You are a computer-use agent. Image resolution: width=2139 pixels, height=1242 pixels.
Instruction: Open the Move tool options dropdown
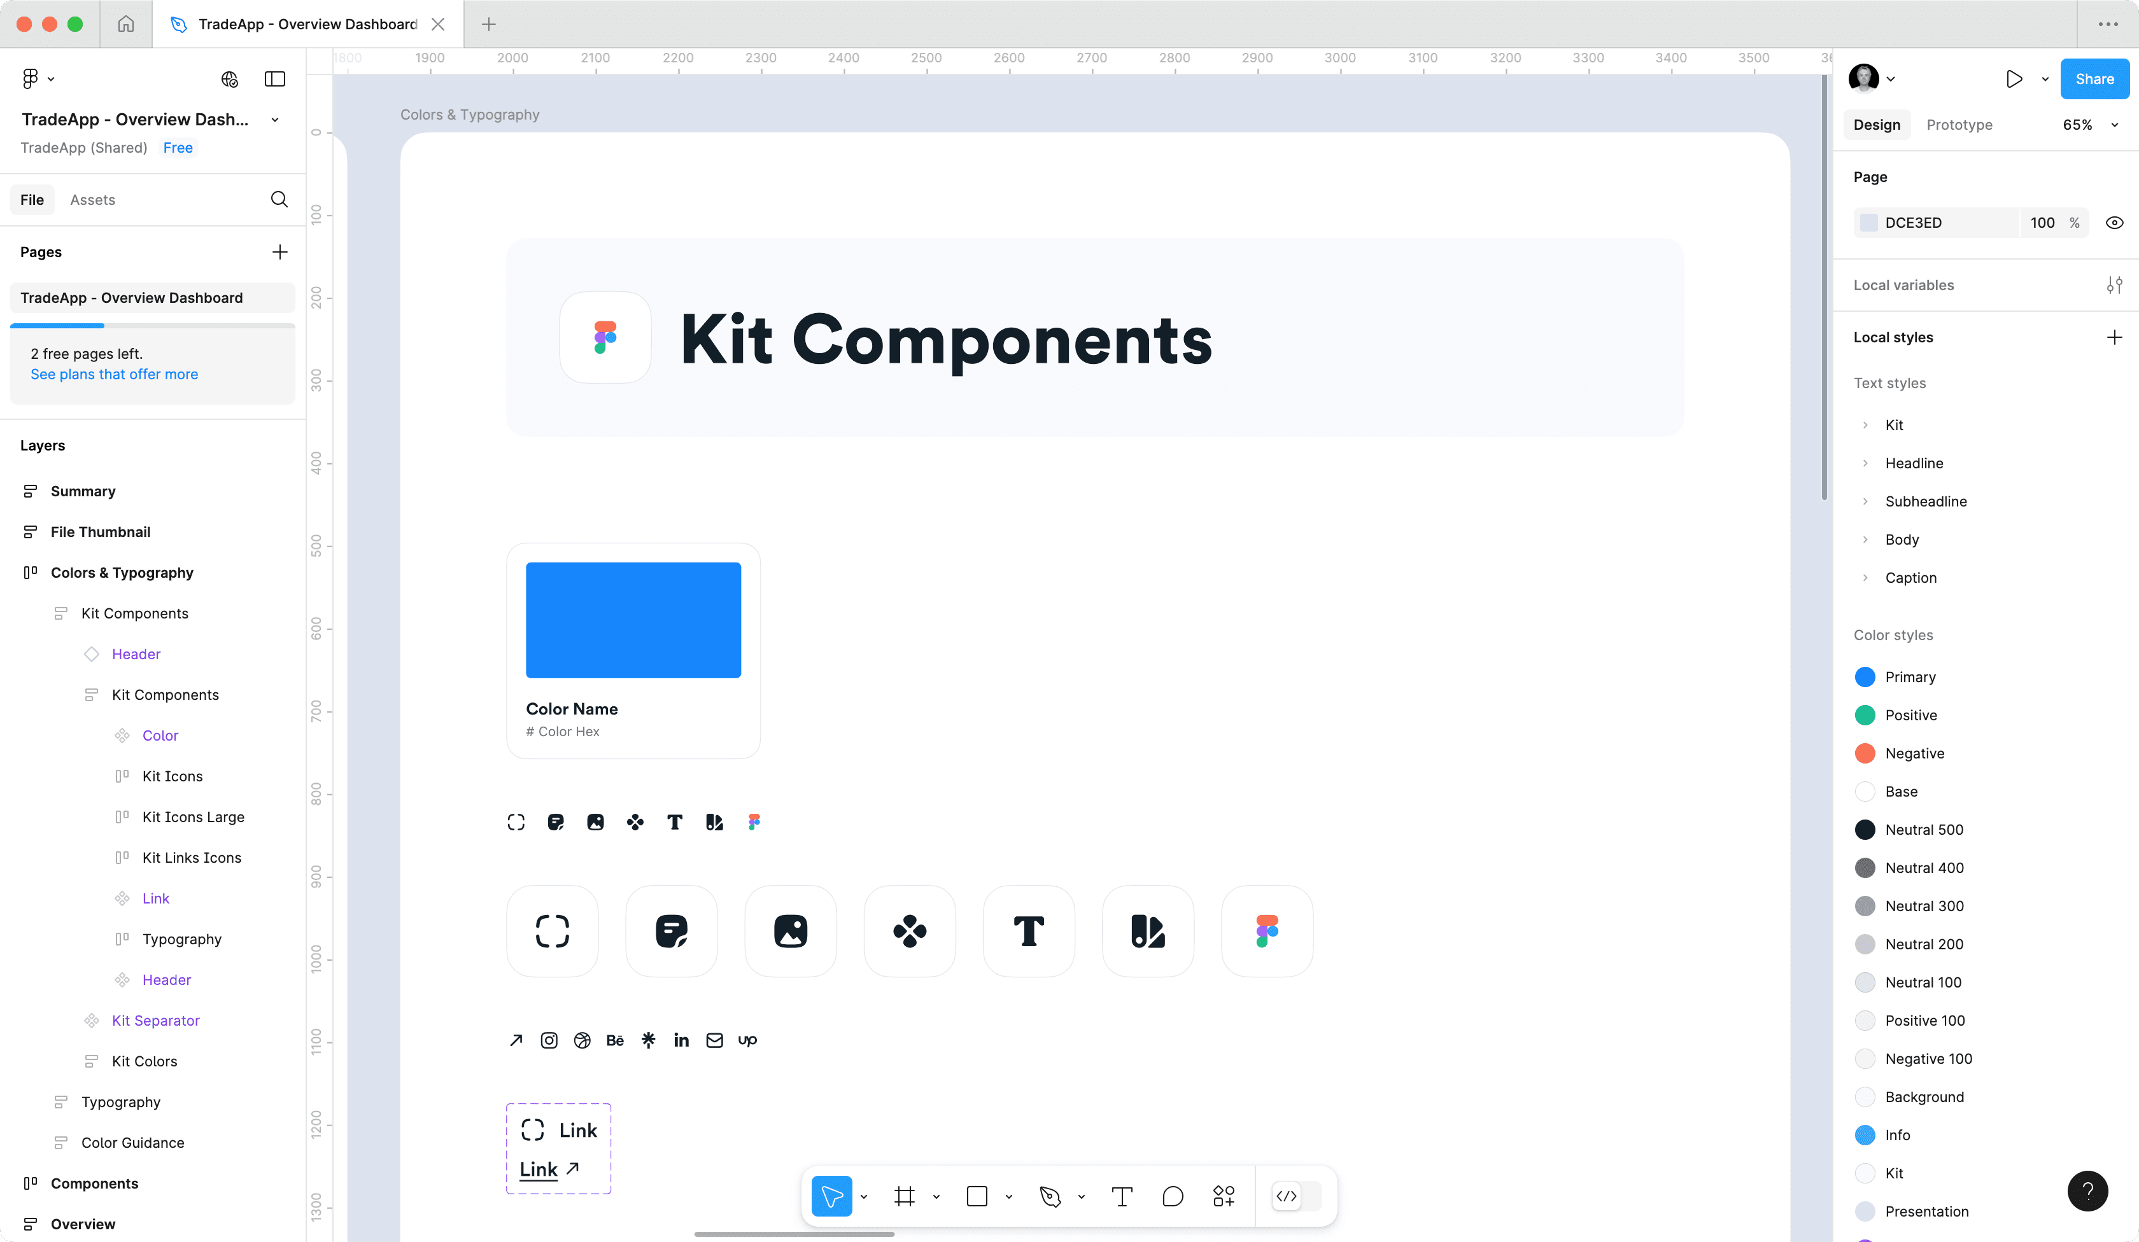coord(864,1196)
